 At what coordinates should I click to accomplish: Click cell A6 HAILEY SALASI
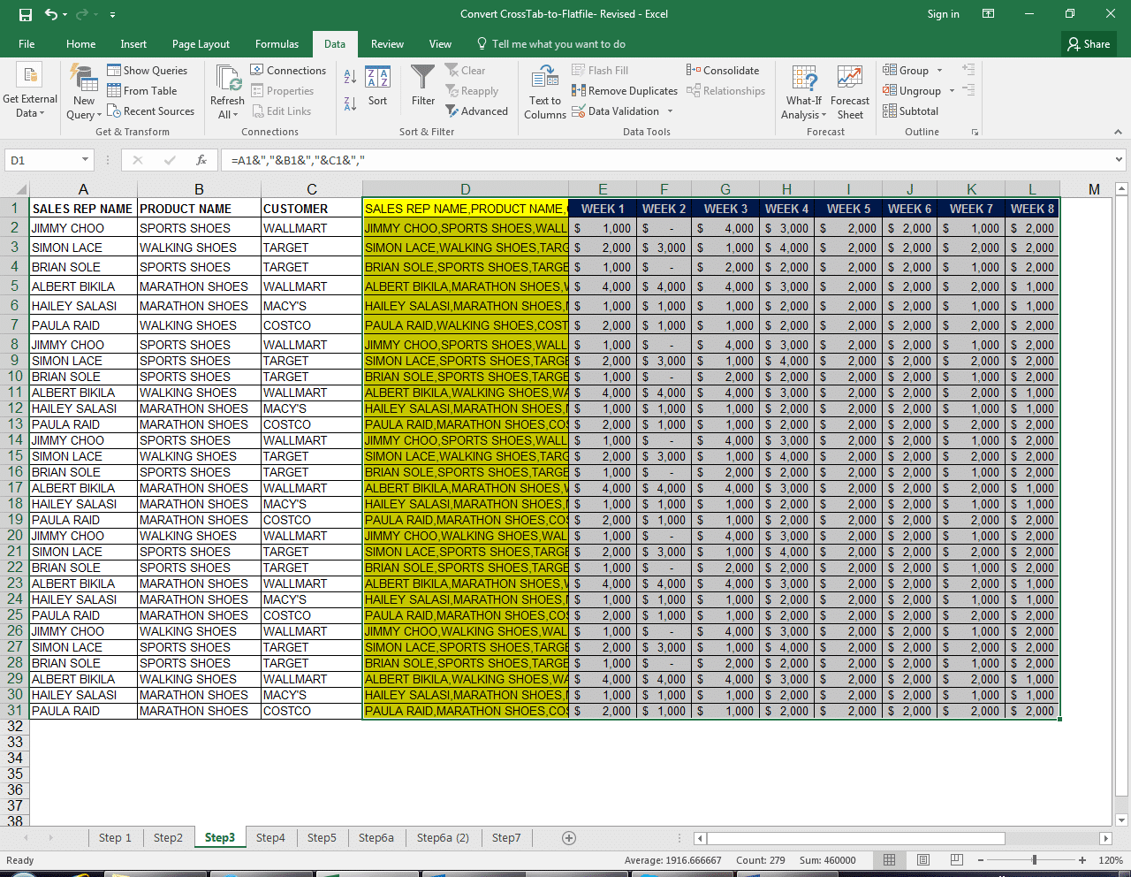83,306
